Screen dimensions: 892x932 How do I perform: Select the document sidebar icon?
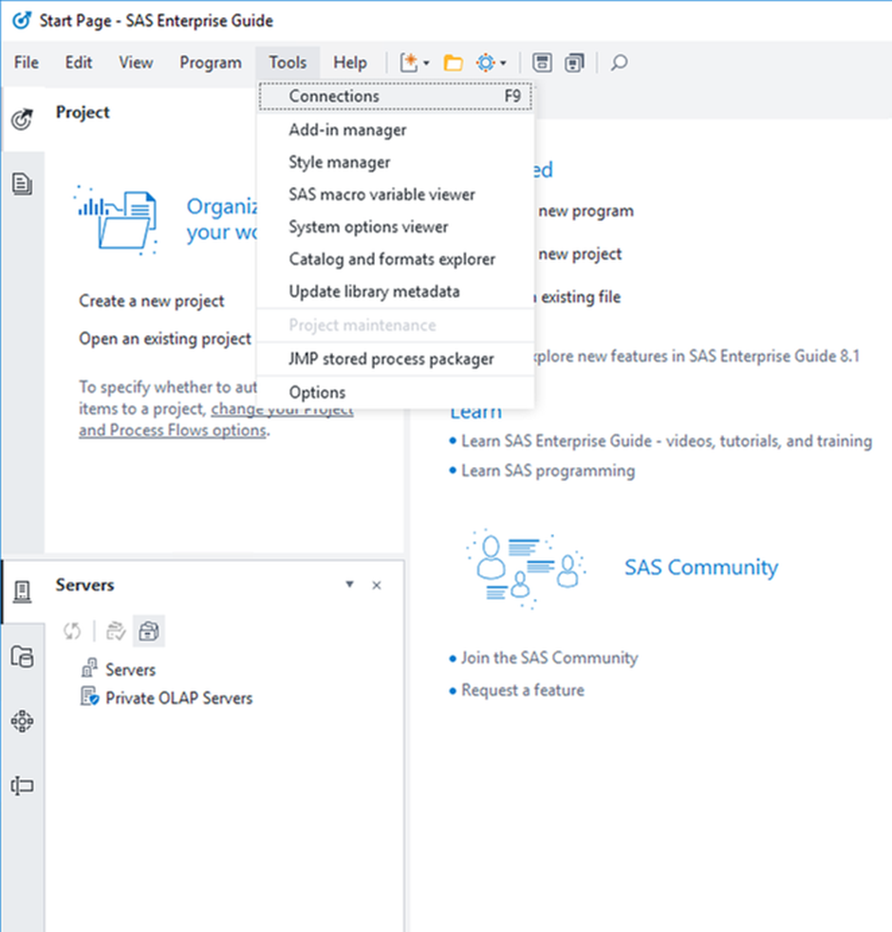click(x=23, y=184)
